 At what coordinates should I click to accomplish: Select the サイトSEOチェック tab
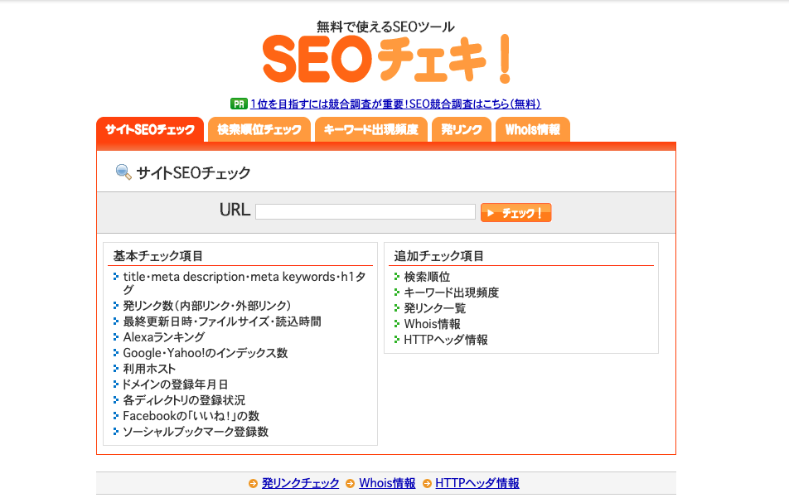150,130
